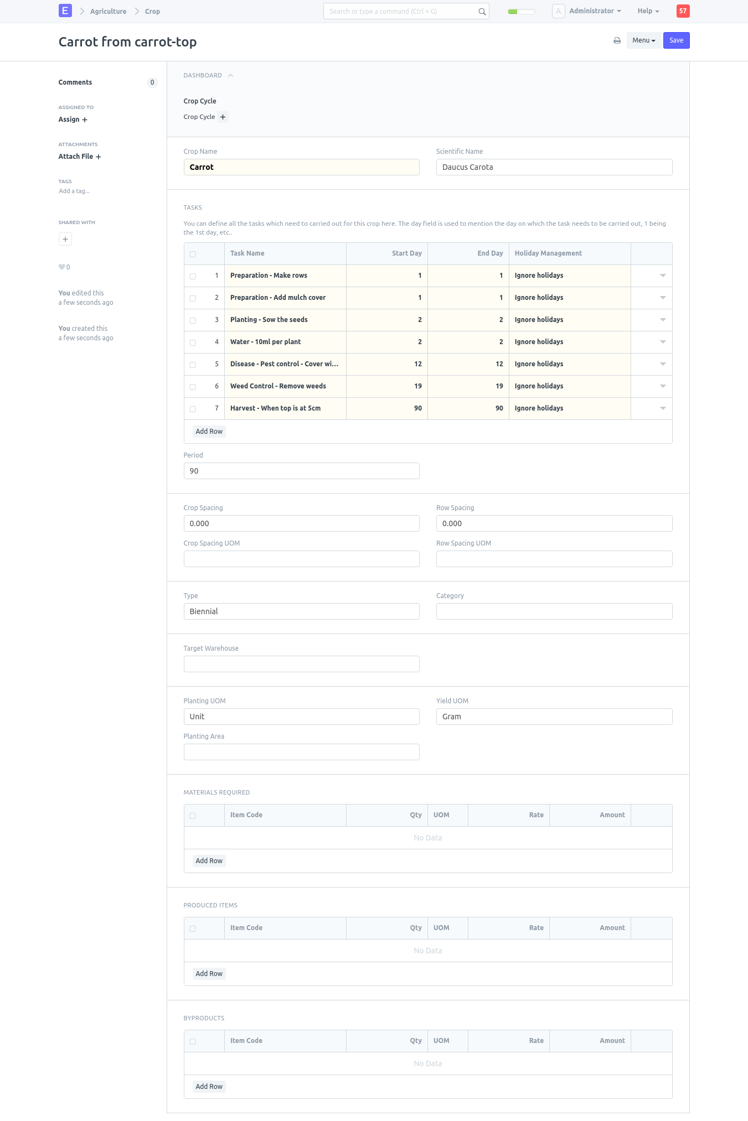Click Add Row under Tasks table

(x=209, y=432)
